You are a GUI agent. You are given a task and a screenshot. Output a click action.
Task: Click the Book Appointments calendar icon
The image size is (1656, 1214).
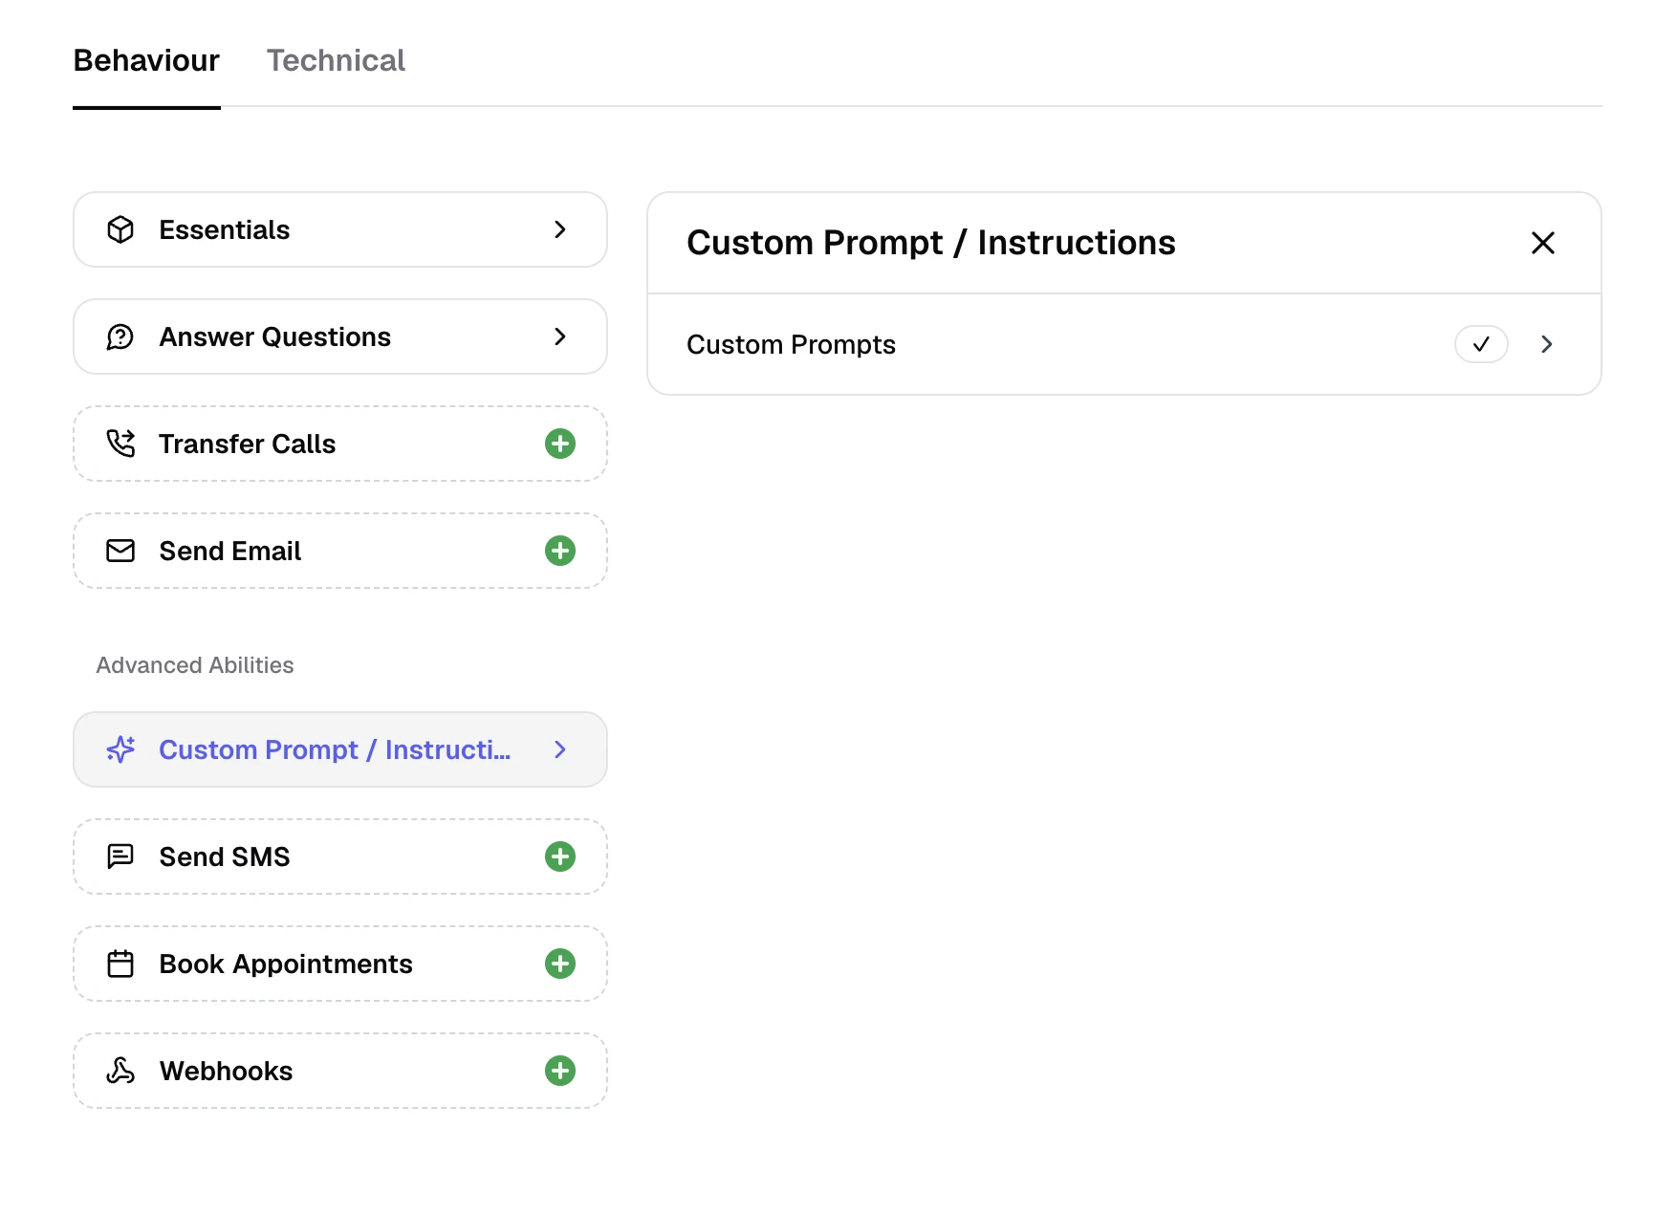[120, 964]
